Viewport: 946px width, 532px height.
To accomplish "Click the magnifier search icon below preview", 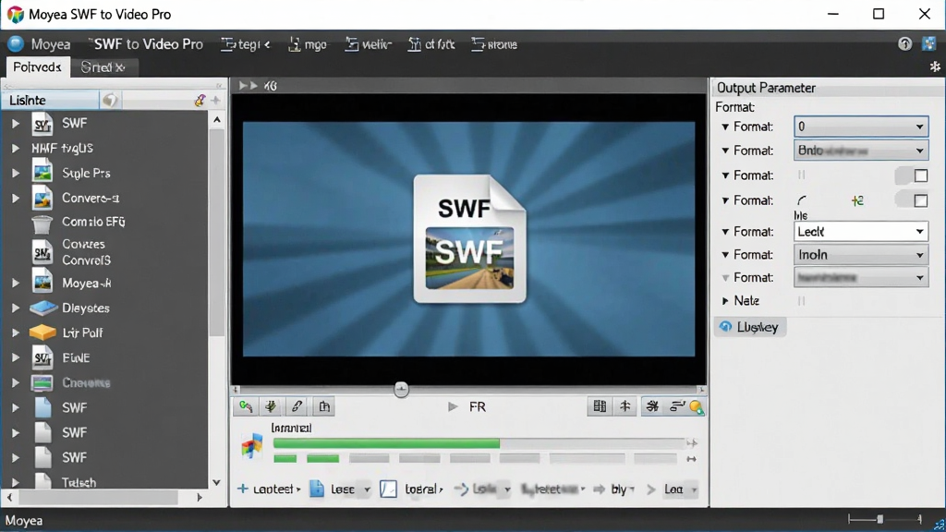I will [697, 407].
